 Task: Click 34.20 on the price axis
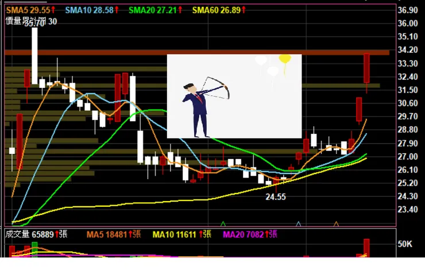click(x=408, y=50)
